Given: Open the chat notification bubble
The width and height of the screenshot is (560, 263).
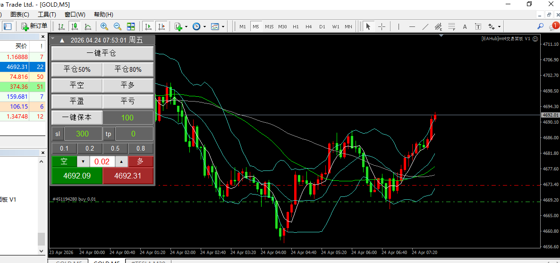Looking at the screenshot, I should point(554,26).
